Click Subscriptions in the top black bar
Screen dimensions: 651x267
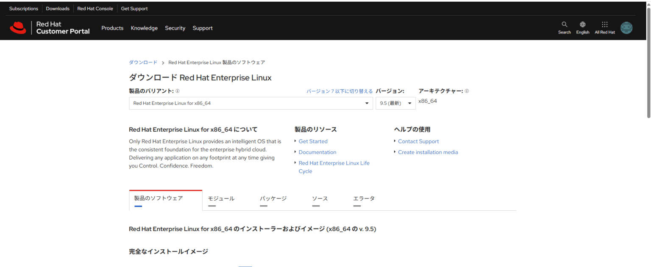[23, 8]
